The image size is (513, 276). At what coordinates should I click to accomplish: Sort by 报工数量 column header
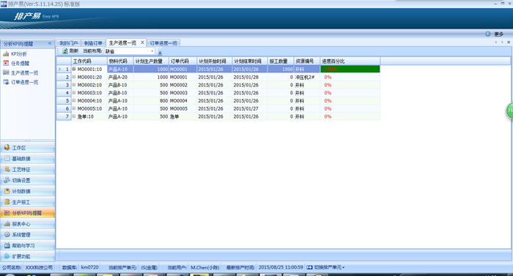tap(281, 61)
